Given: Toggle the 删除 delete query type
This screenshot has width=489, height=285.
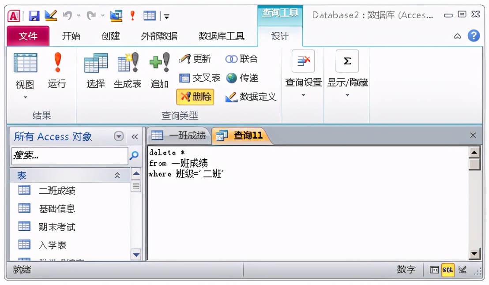Looking at the screenshot, I should point(195,97).
